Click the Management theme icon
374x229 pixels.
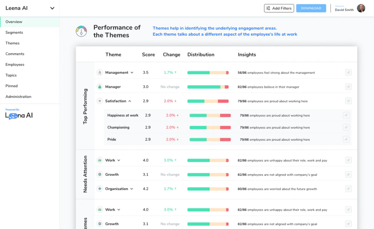pyautogui.click(x=100, y=73)
